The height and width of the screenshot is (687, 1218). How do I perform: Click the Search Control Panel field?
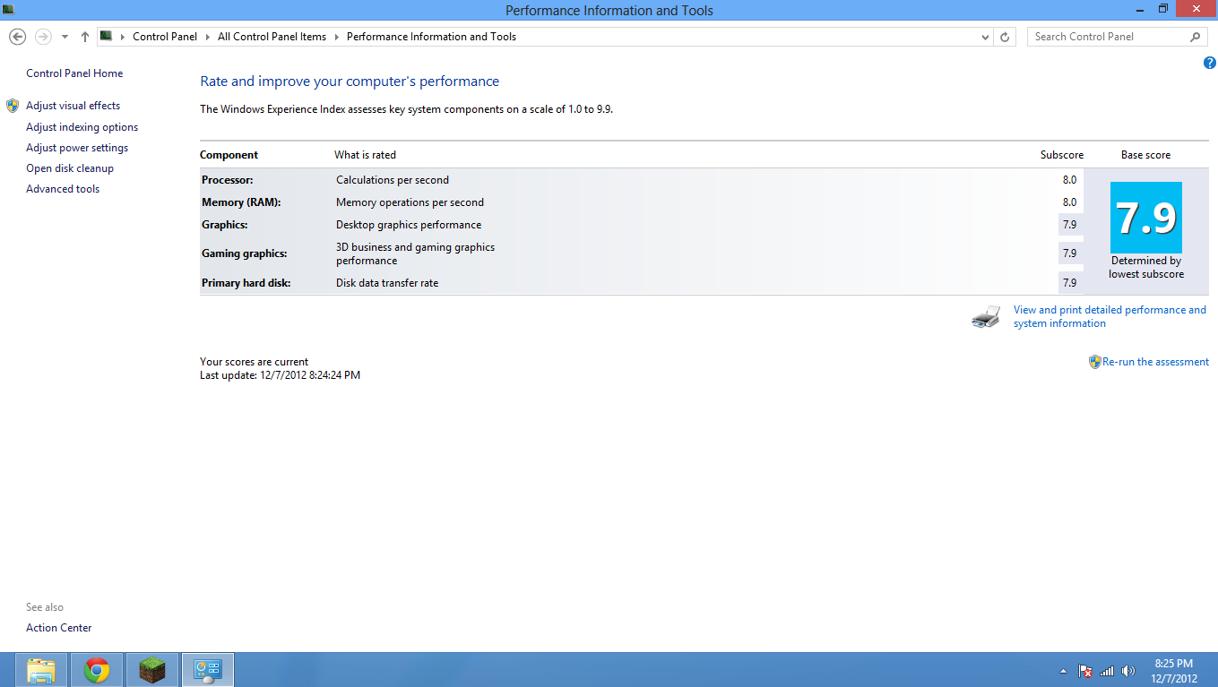pyautogui.click(x=1107, y=37)
